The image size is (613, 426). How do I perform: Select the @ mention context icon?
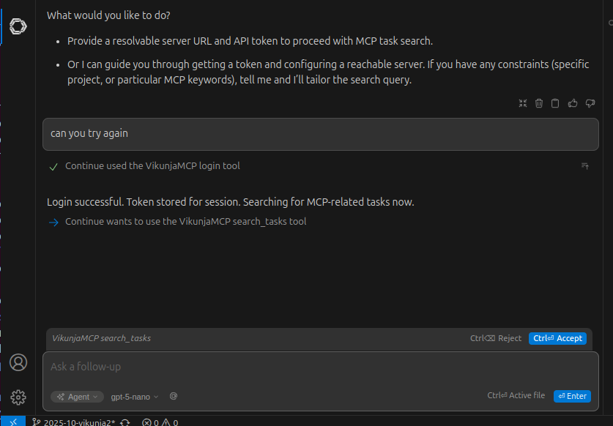(174, 396)
